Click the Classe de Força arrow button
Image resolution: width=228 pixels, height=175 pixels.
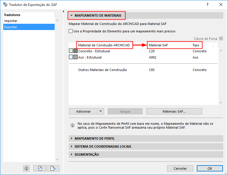[x=221, y=39]
